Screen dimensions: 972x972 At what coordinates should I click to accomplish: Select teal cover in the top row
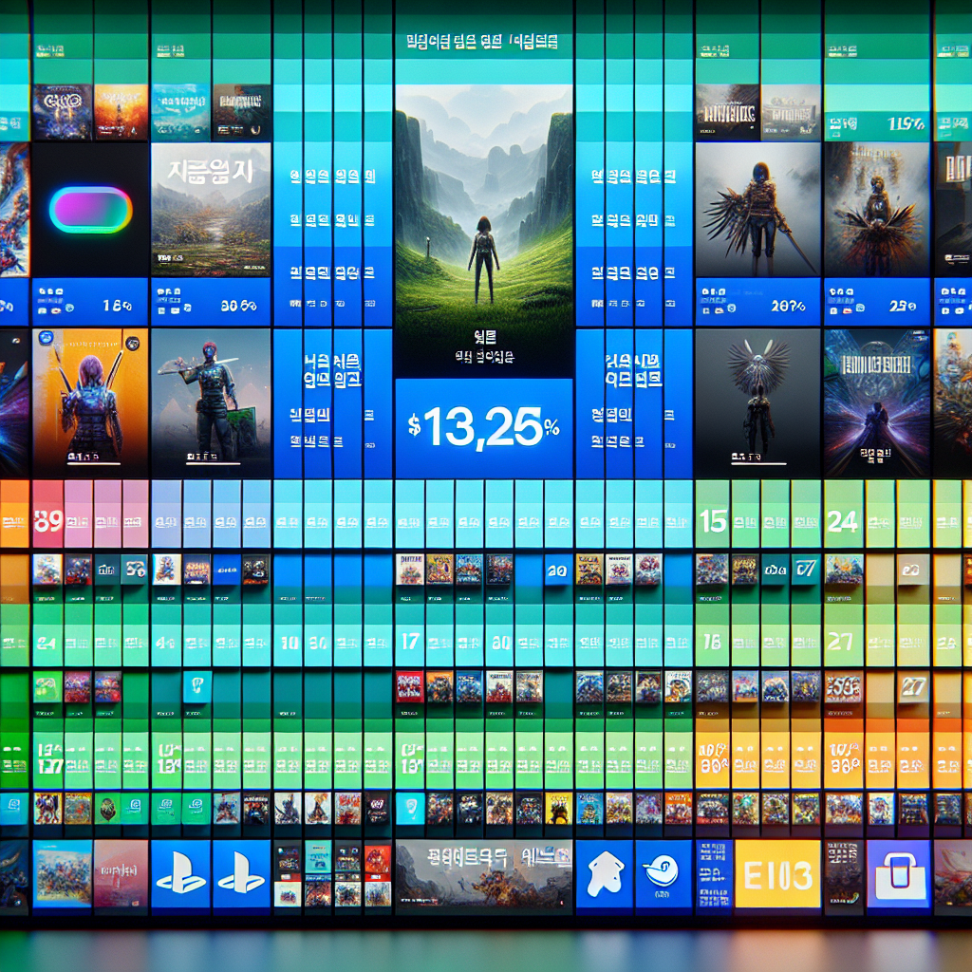point(180,112)
